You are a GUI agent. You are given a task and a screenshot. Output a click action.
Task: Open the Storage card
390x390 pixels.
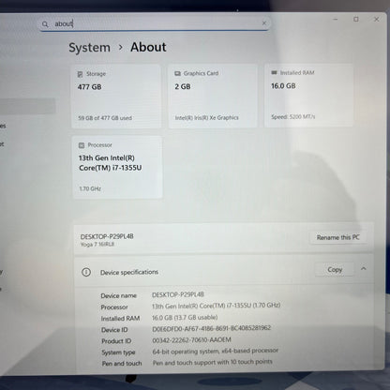point(116,97)
